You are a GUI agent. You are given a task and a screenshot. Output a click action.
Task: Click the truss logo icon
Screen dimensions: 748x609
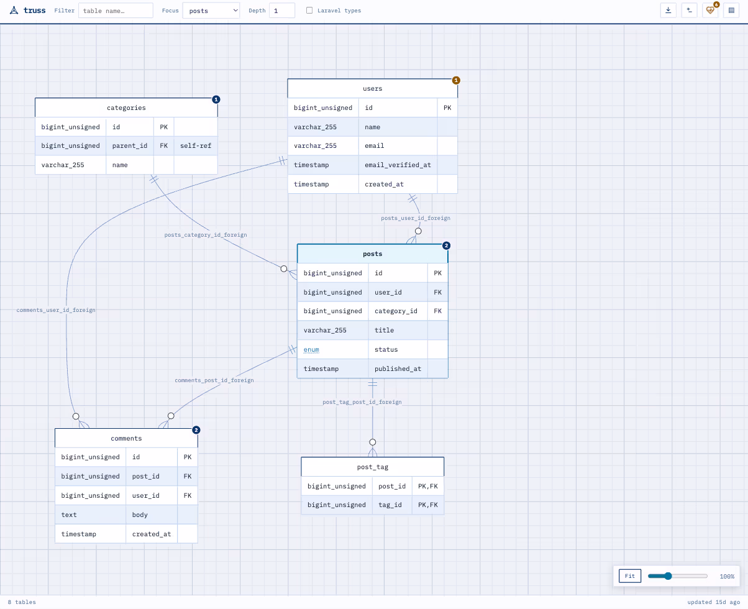[14, 11]
